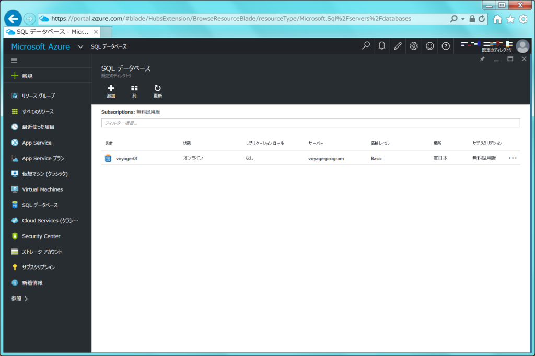Click 東日本 location cell
Screen dimensions: 535x356
440,158
